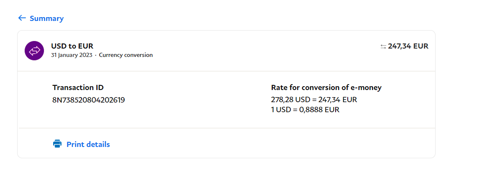Click 'EUR' in the 'USD to EUR' title

pyautogui.click(x=86, y=46)
